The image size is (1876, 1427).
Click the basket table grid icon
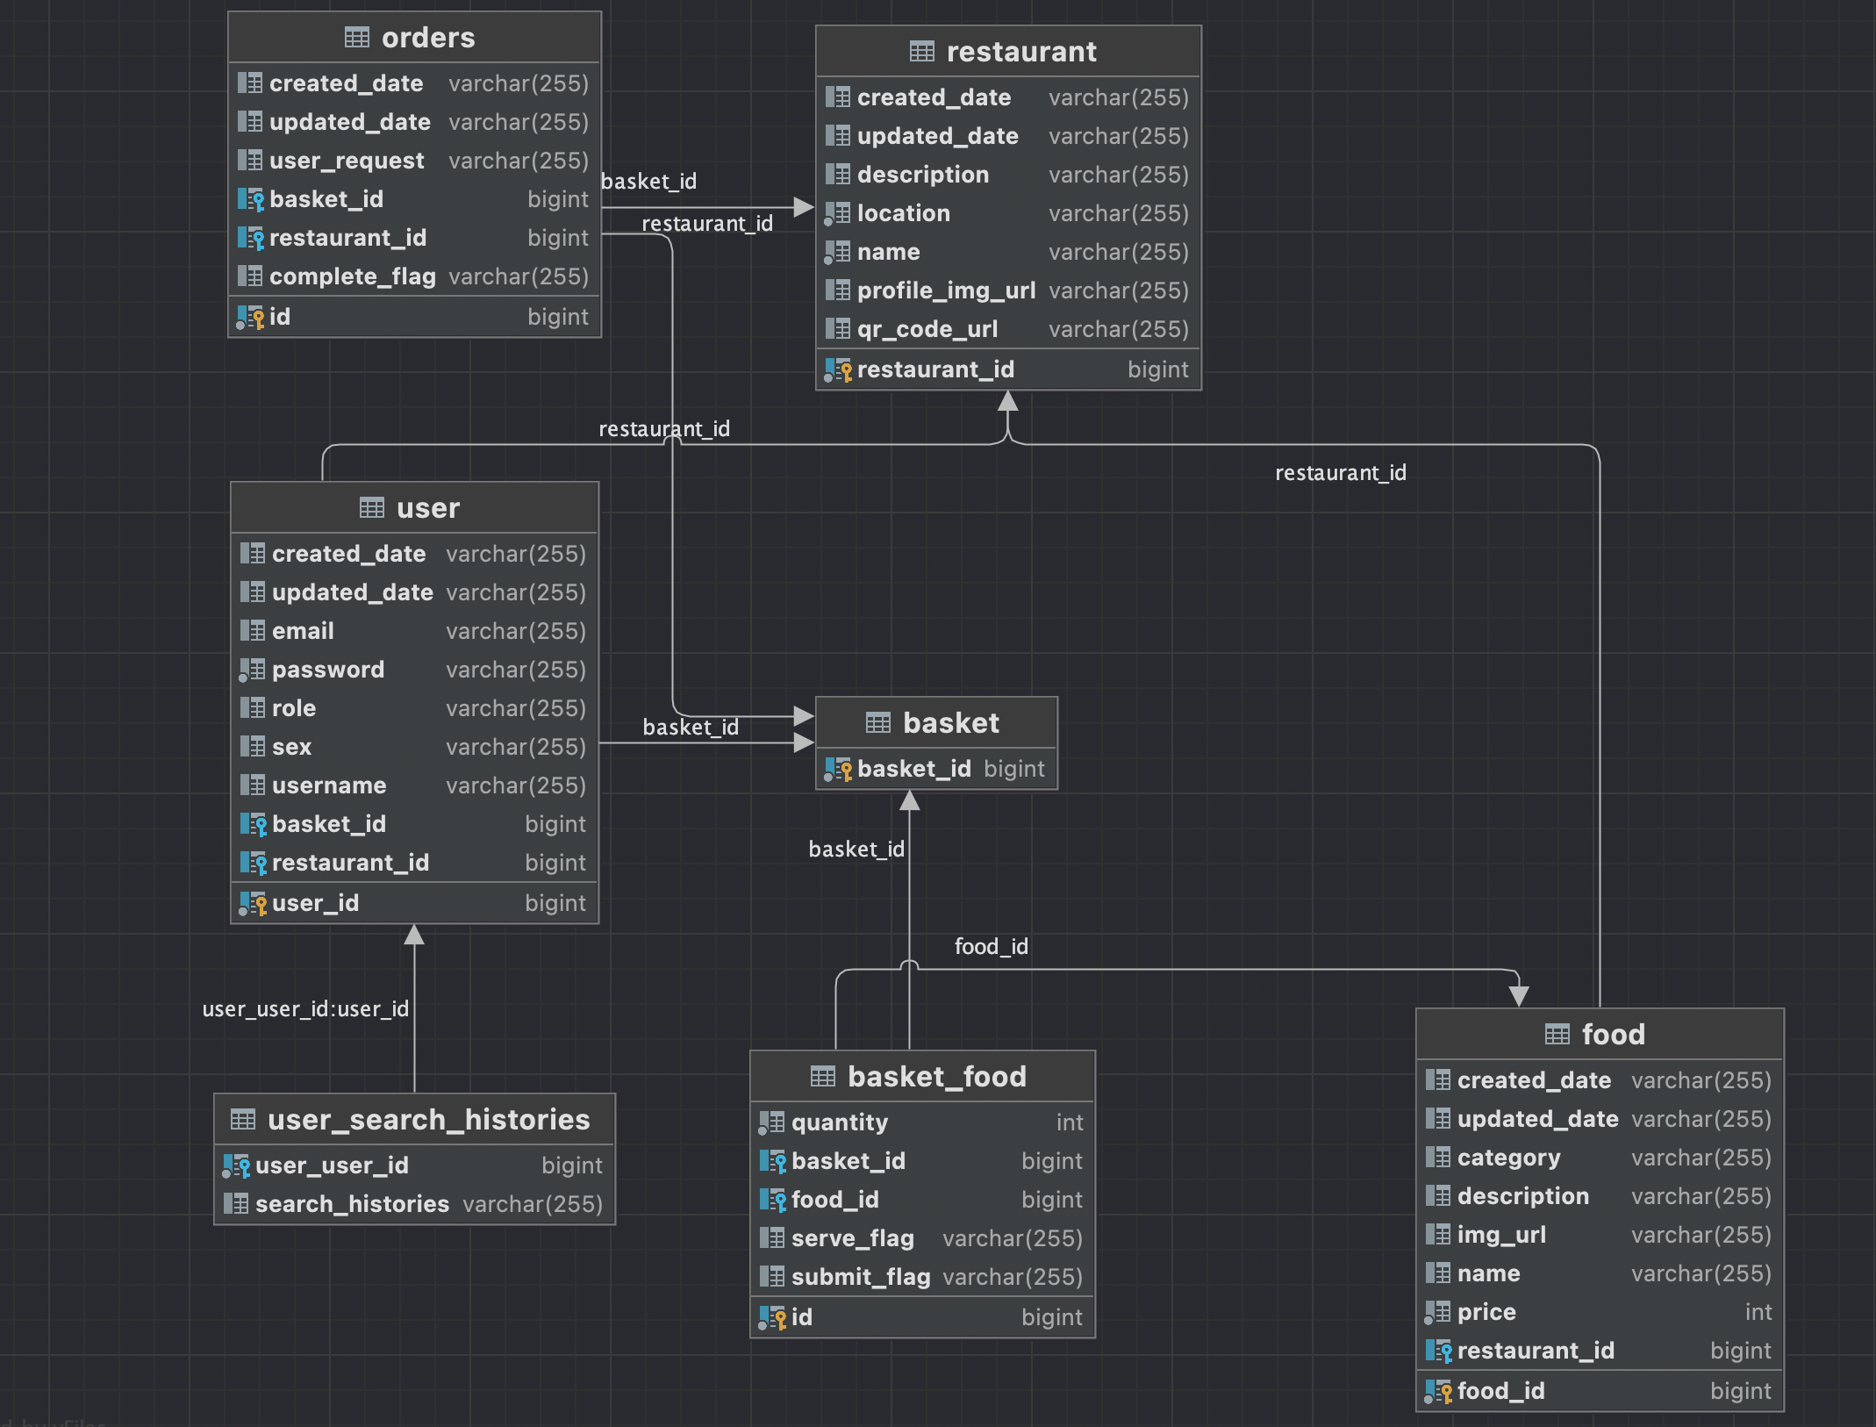[877, 723]
